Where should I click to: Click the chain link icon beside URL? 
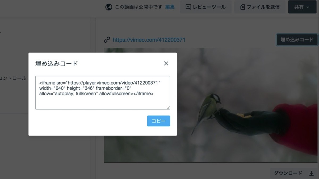tap(107, 40)
